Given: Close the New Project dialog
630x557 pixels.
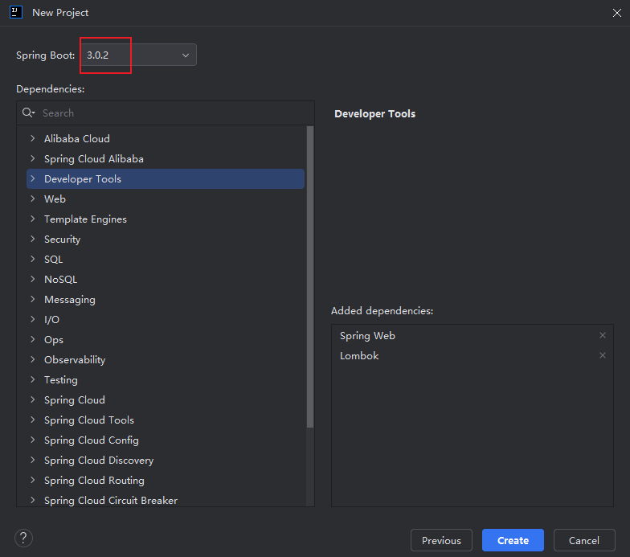Looking at the screenshot, I should tap(617, 13).
